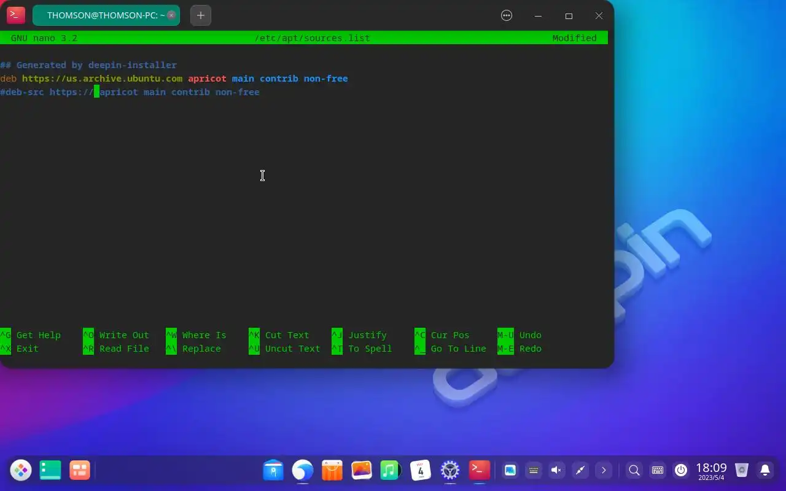This screenshot has width=786, height=491.
Task: Open the green Music app icon
Action: click(x=391, y=471)
